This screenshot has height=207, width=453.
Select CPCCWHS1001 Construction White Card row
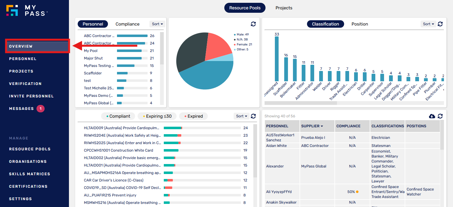click(166, 150)
